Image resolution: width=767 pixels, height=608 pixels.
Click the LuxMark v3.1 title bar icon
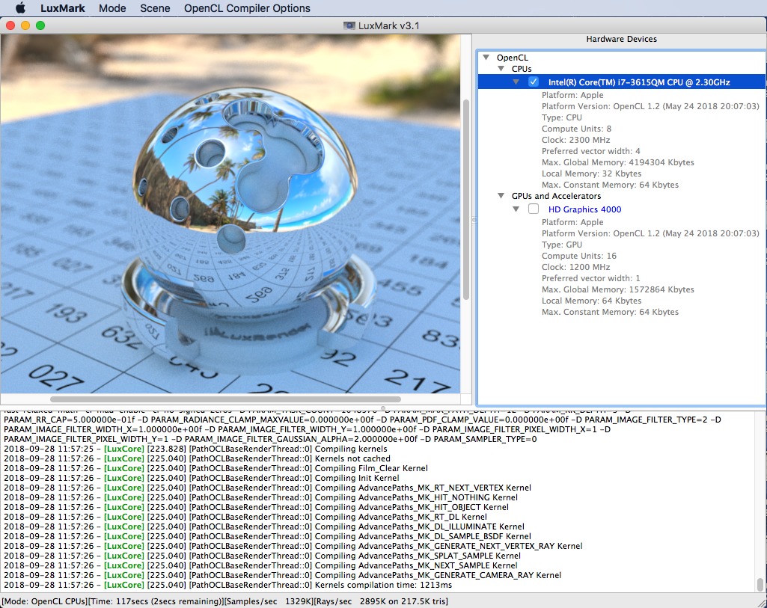click(349, 25)
